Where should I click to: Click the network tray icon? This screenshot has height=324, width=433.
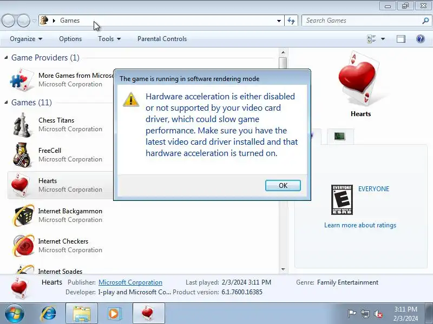click(365, 314)
